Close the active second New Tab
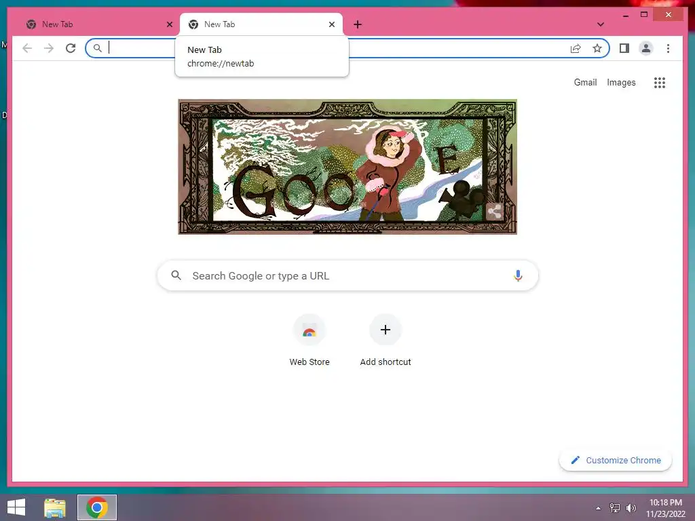Viewport: 695px width, 521px height. point(331,24)
